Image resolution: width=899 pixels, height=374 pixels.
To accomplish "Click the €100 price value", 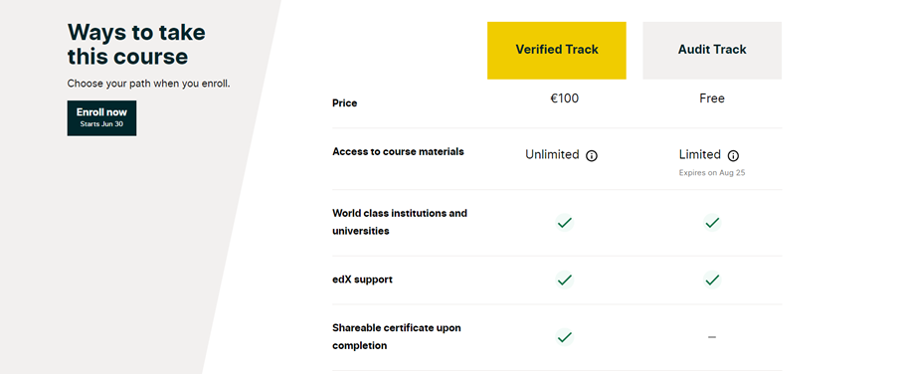I will pos(565,98).
